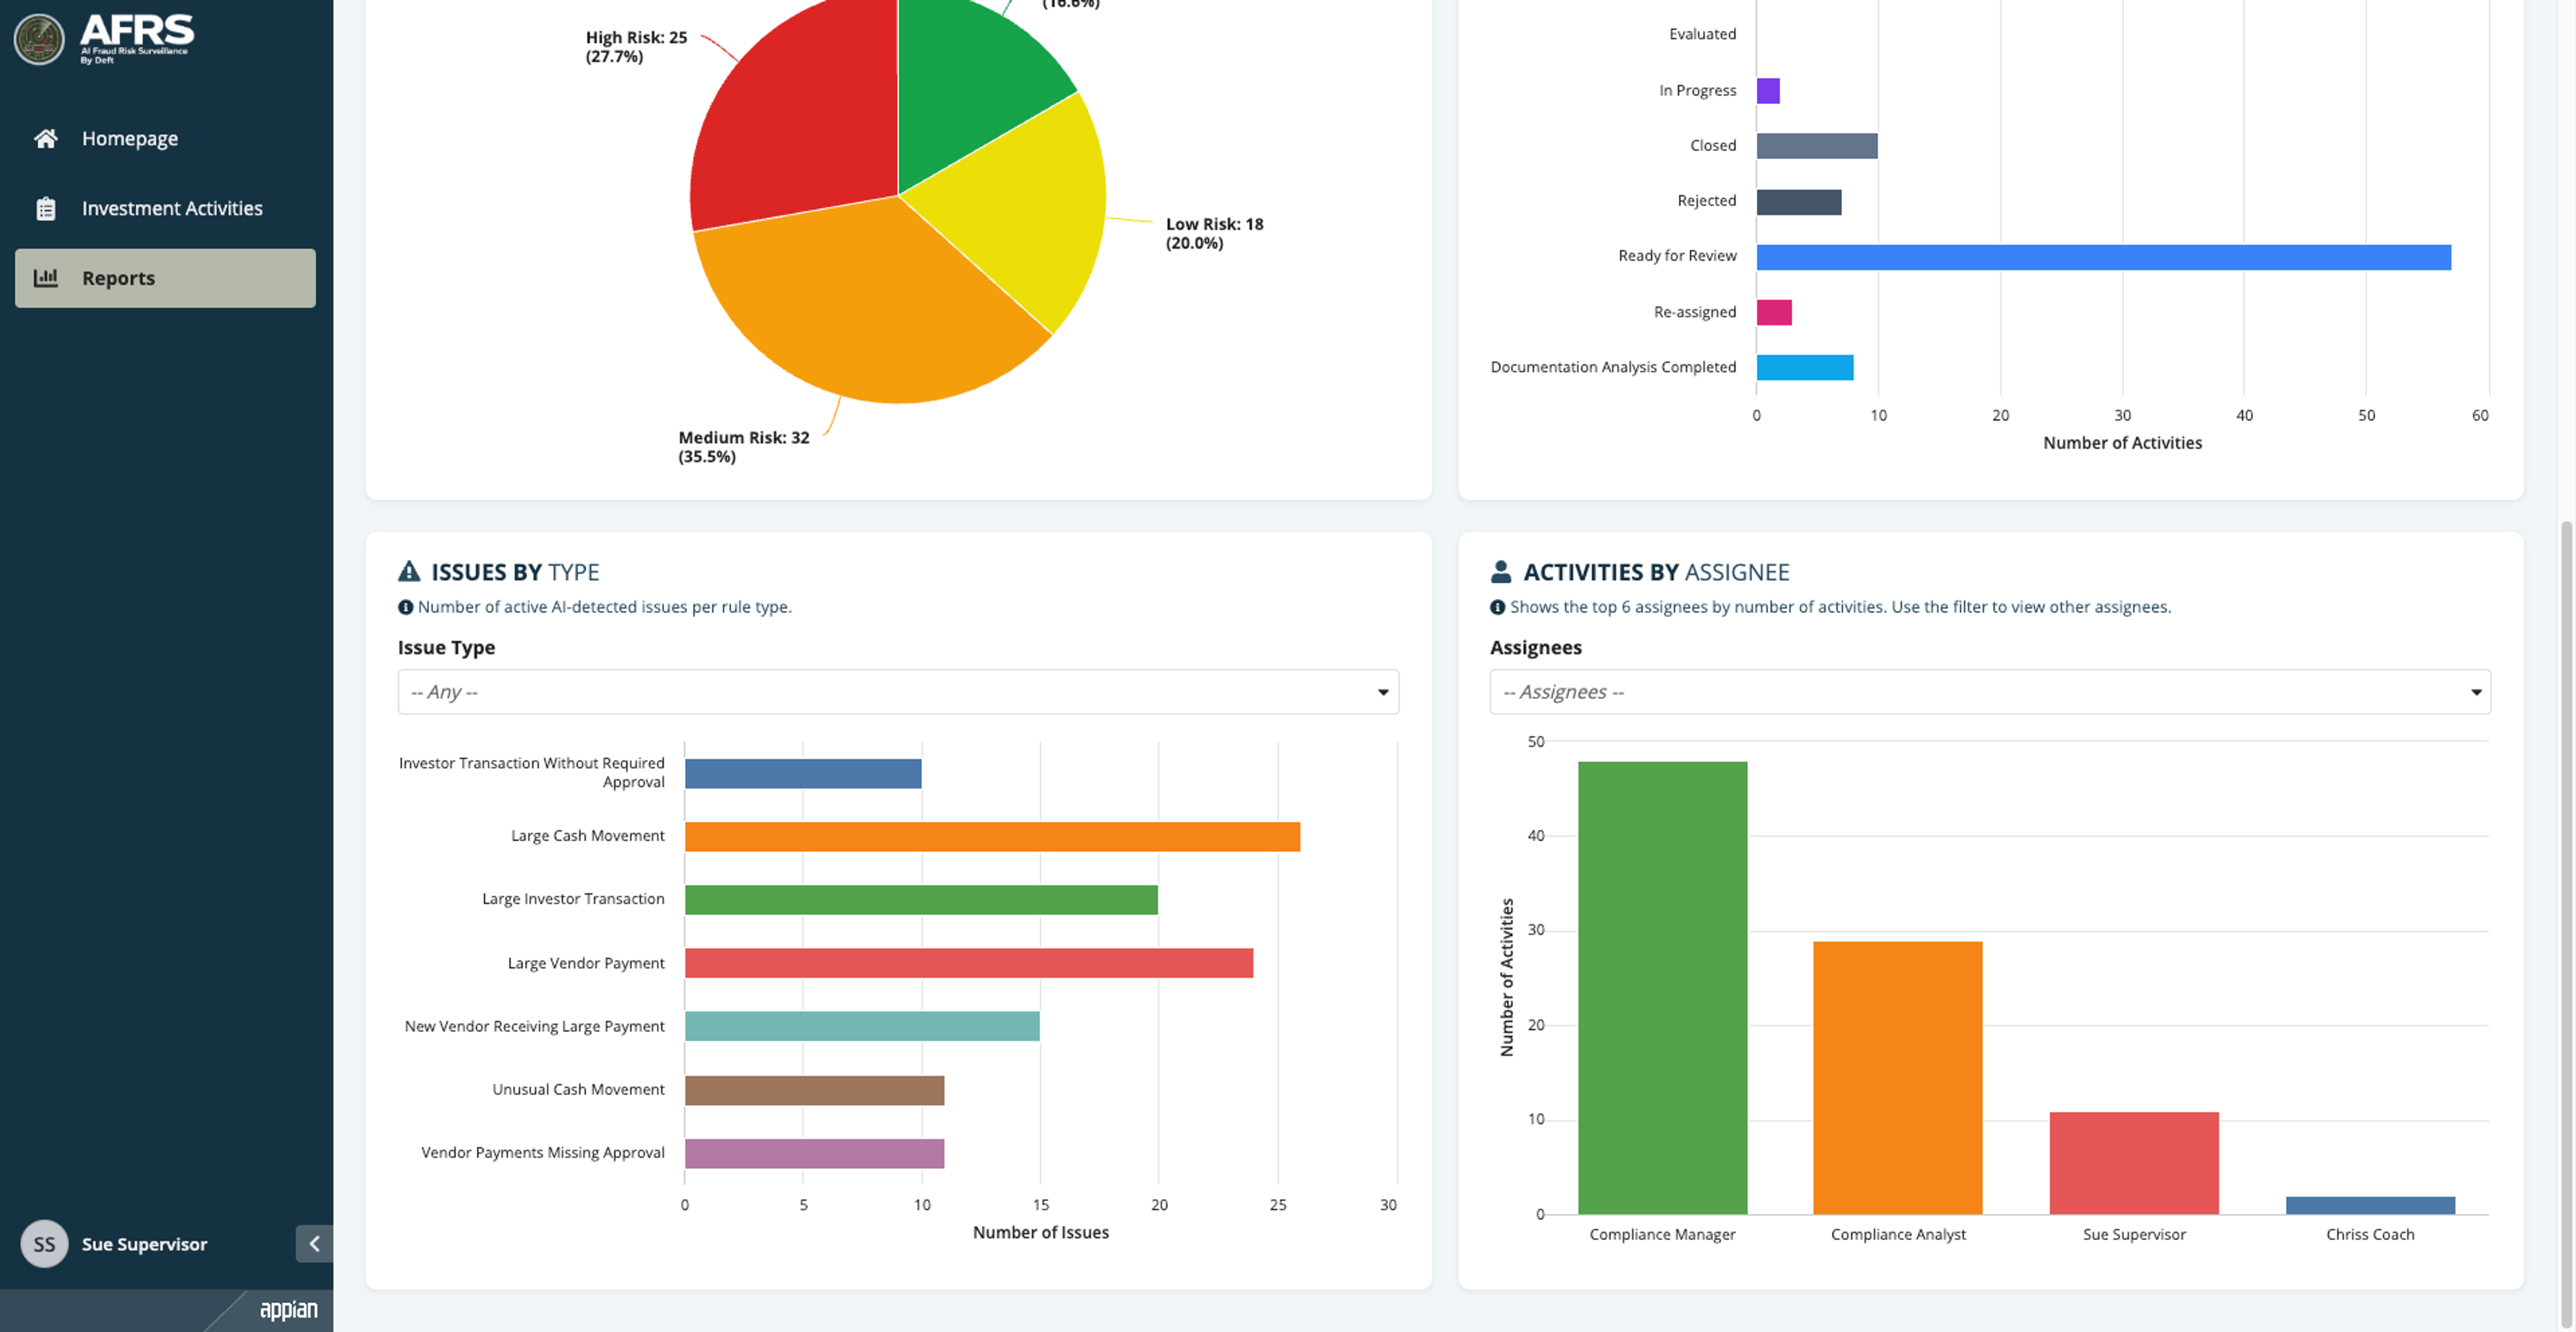Image resolution: width=2576 pixels, height=1332 pixels.
Task: Click the Chriss Coach blue column
Action: click(2370, 1206)
